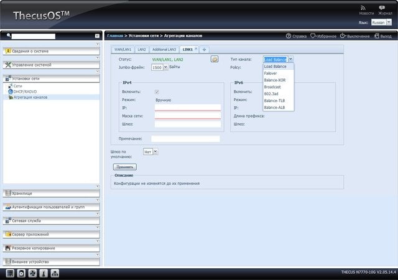Open the default gateway dropdown showing Нет
The image size is (398, 280).
click(x=150, y=152)
